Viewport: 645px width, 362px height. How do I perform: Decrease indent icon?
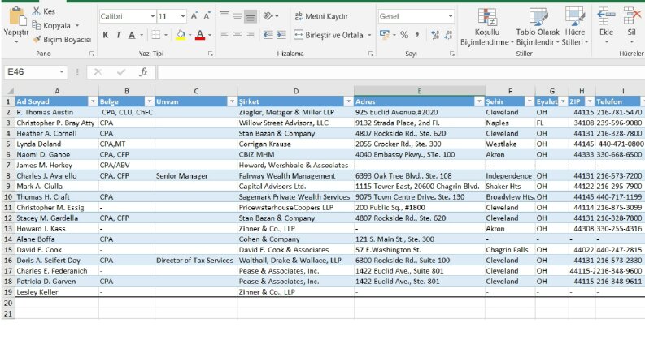[x=268, y=35]
